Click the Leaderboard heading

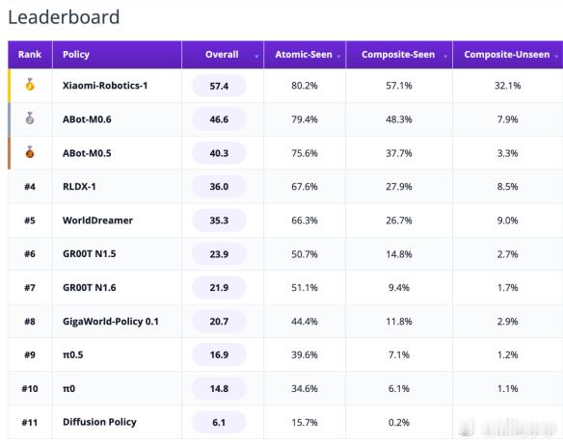pos(64,17)
